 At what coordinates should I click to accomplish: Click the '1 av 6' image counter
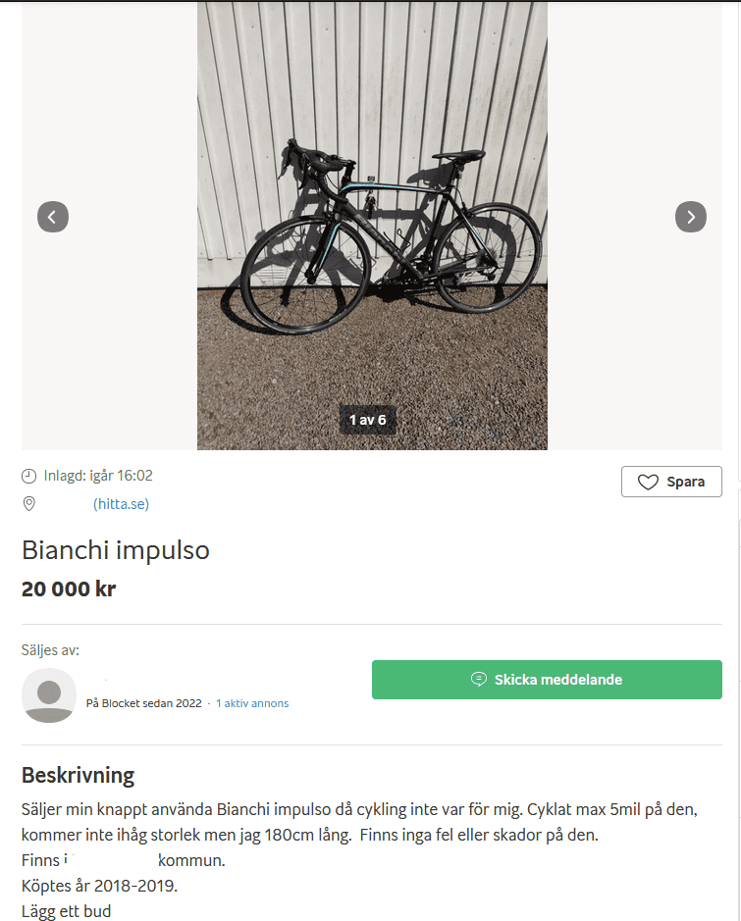(x=367, y=420)
